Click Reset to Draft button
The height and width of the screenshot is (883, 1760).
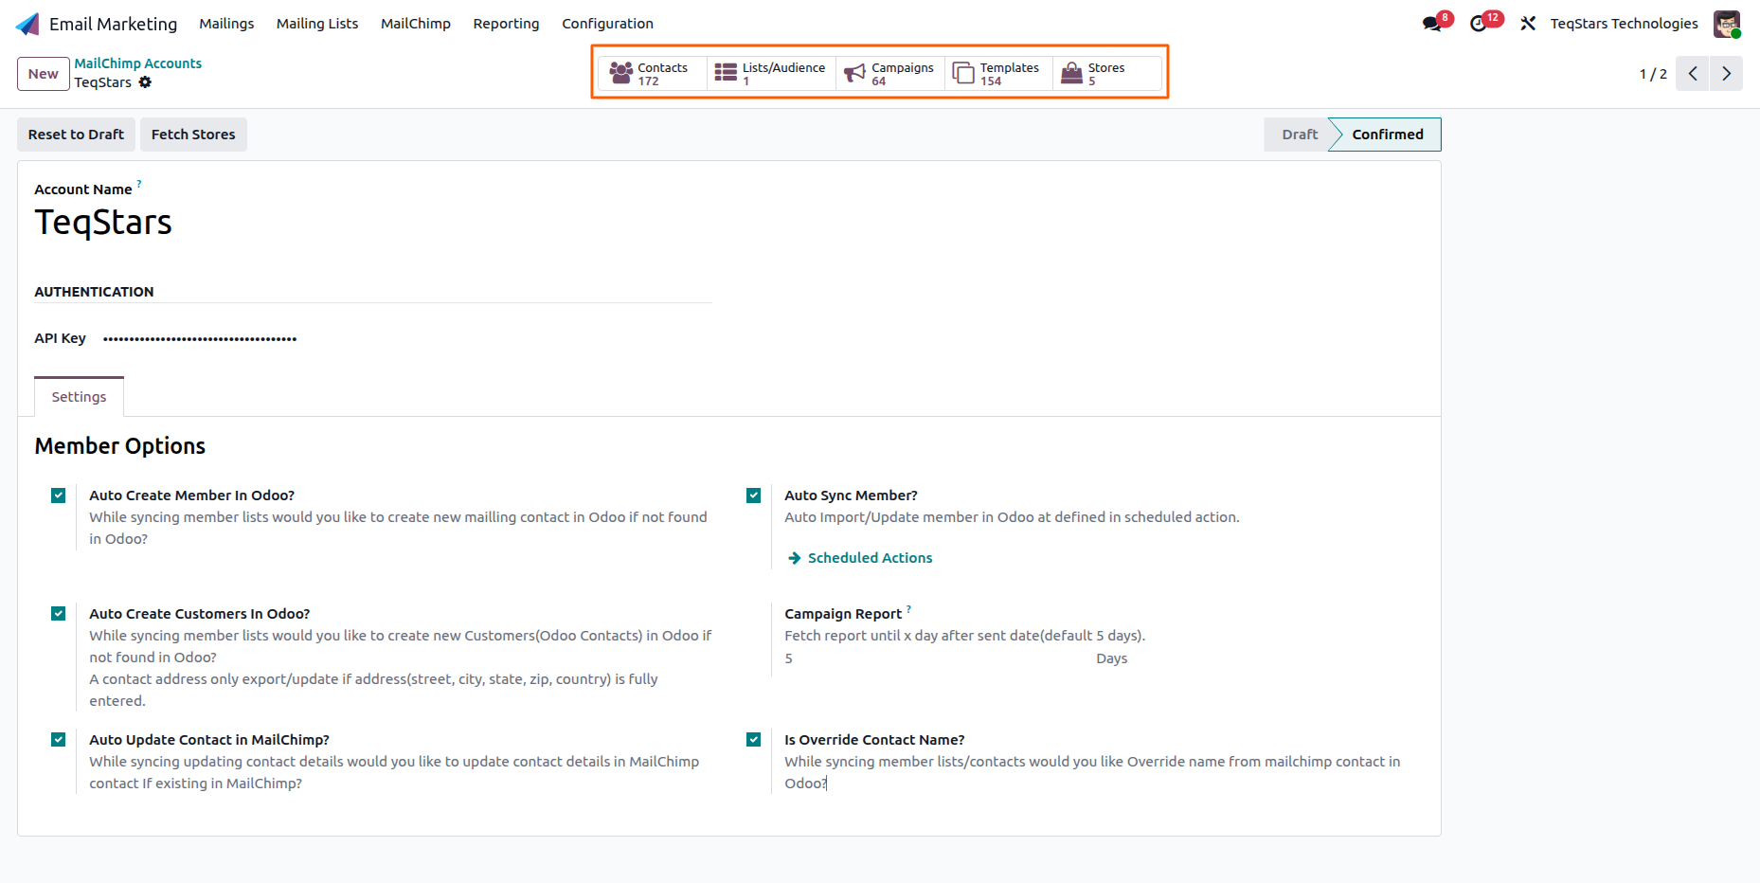(76, 135)
